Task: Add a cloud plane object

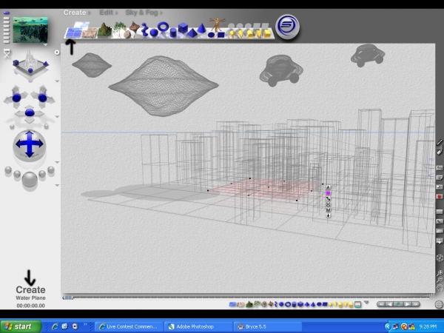Action: click(81, 25)
